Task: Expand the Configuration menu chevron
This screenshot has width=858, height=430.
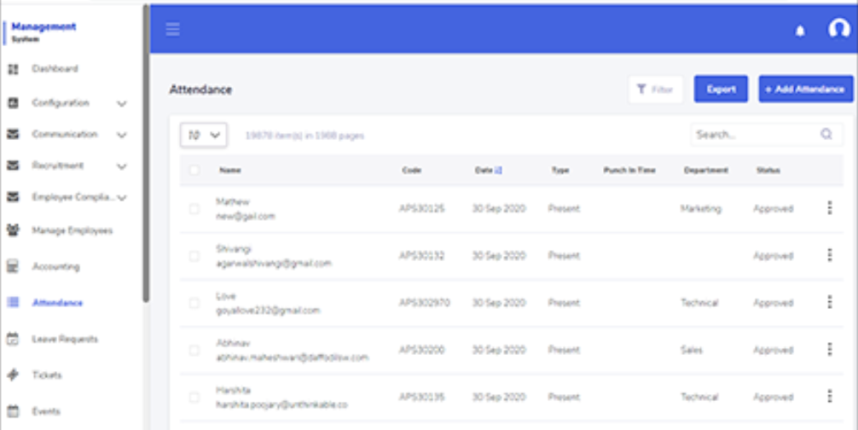Action: click(122, 103)
